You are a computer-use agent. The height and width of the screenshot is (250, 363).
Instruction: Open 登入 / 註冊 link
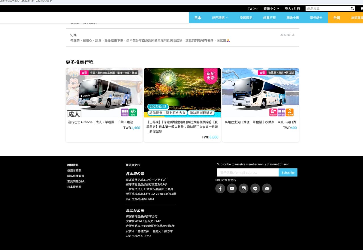[x=292, y=9]
